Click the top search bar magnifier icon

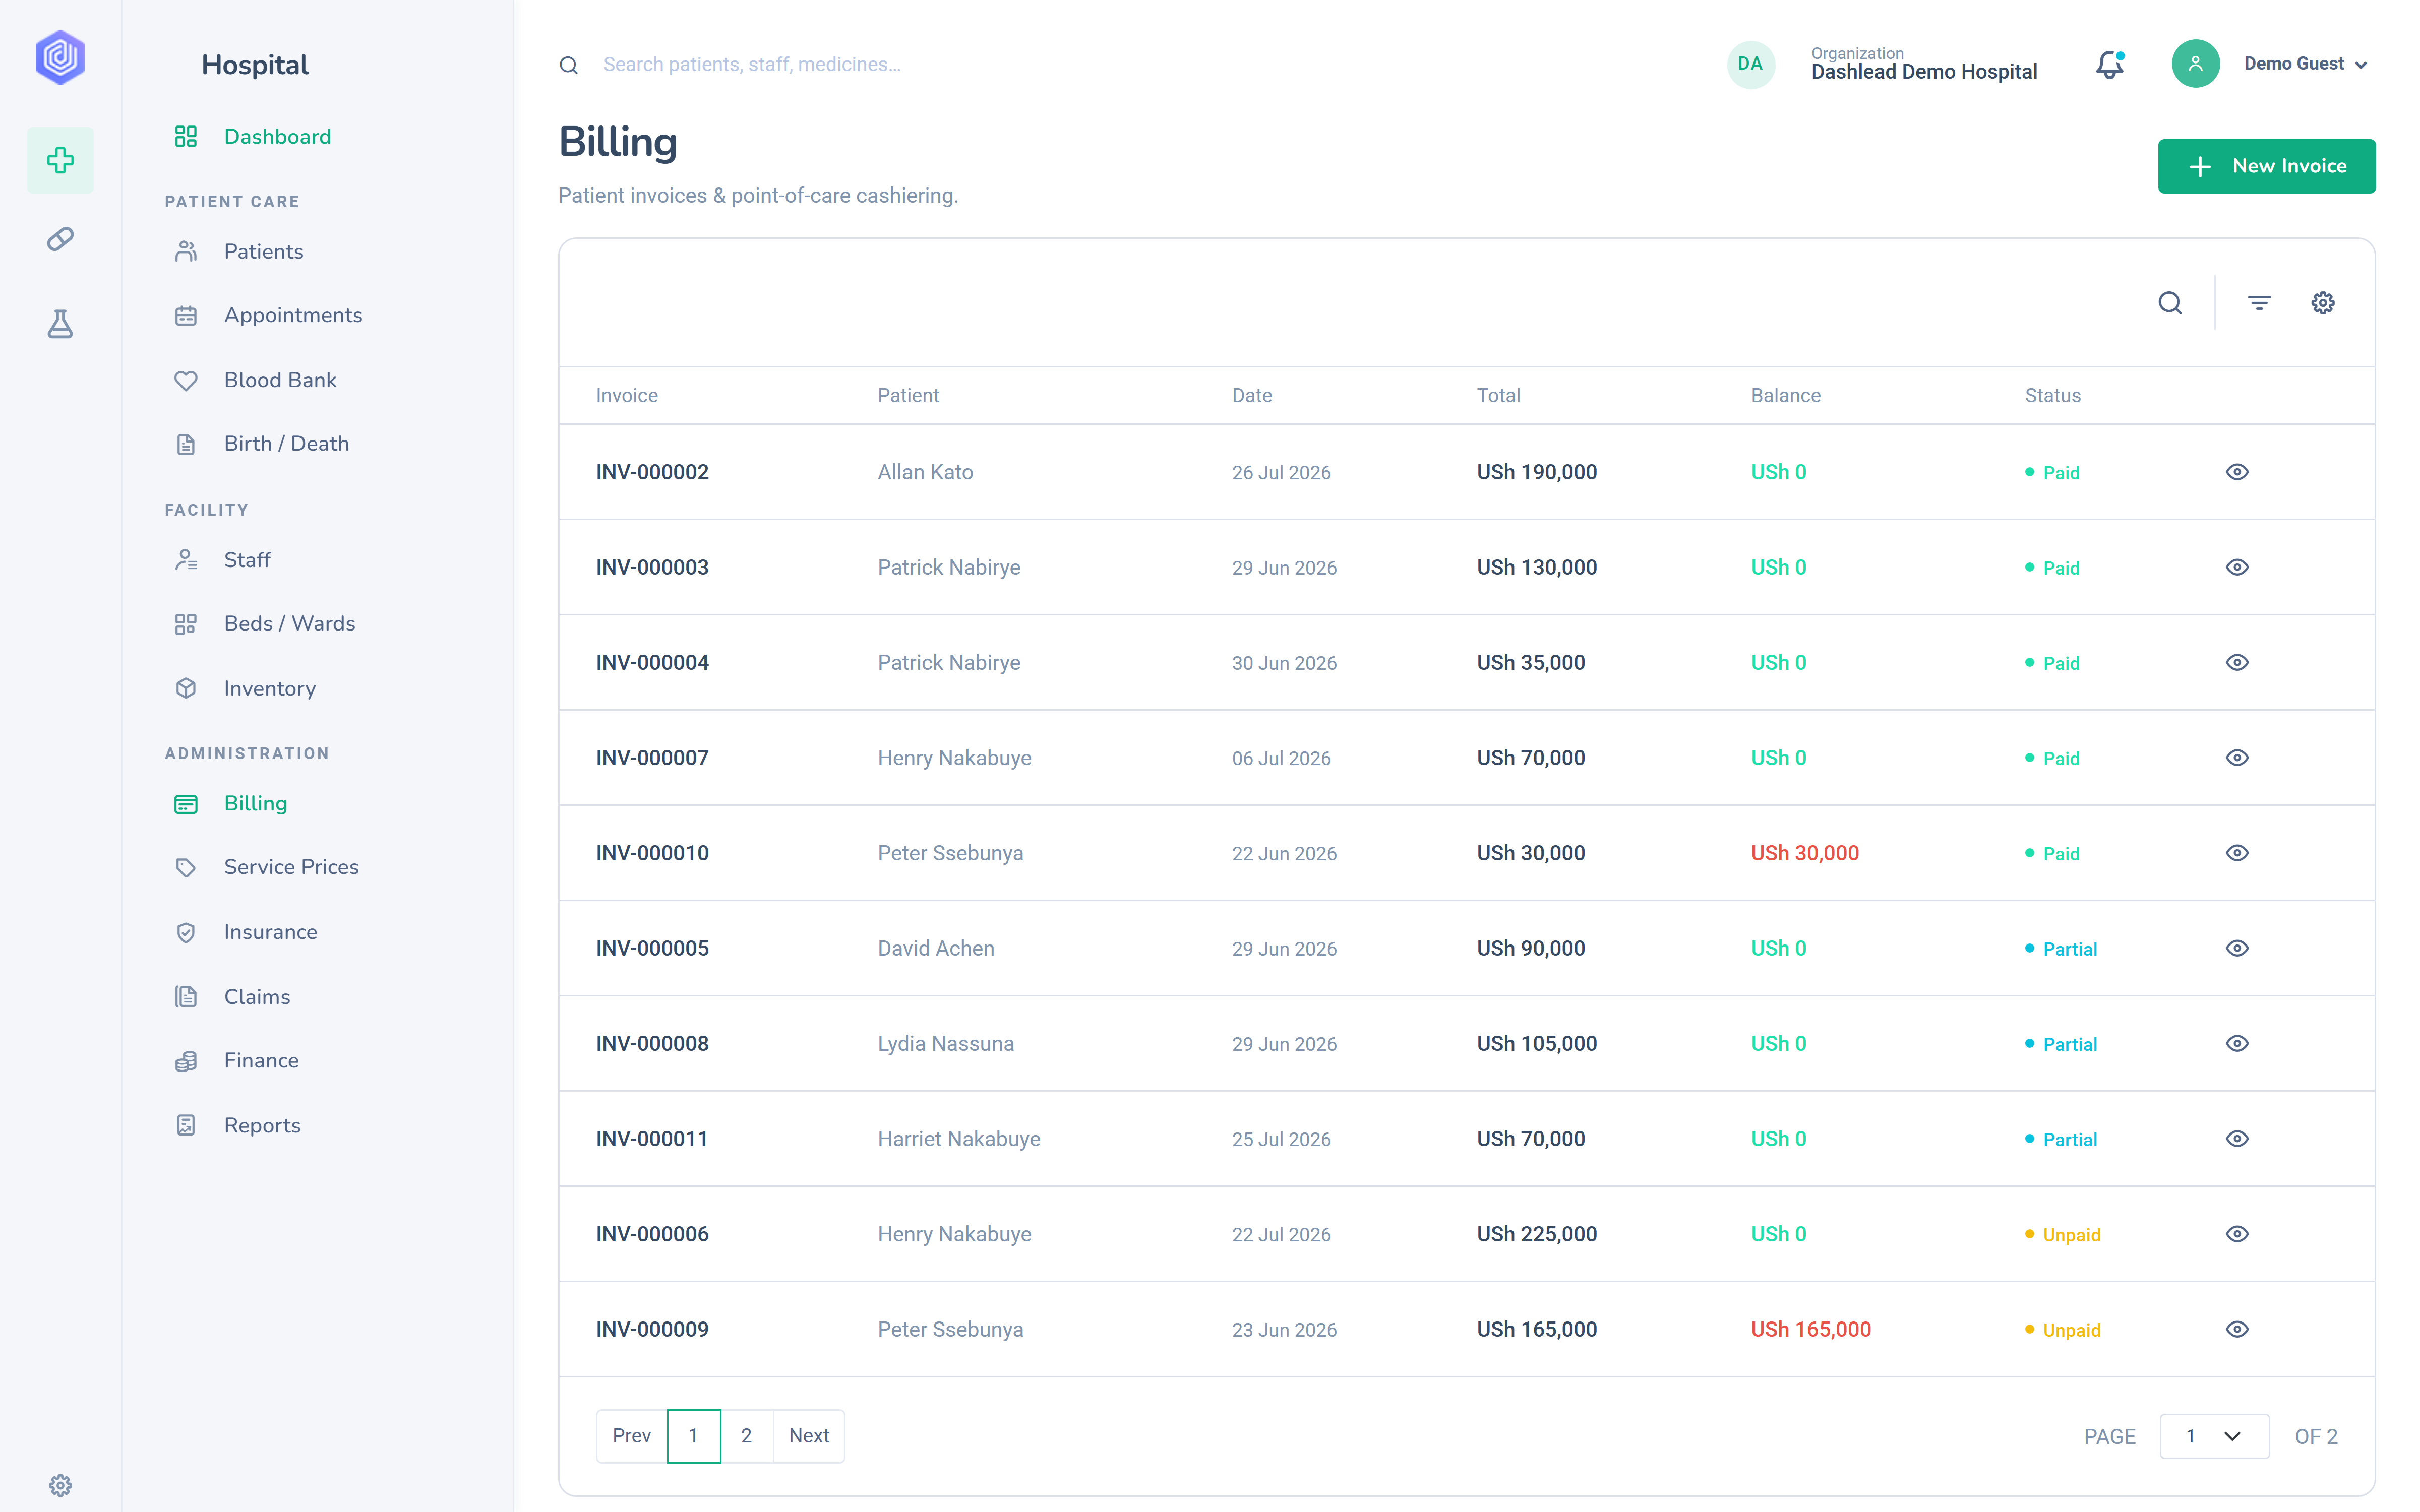point(569,65)
